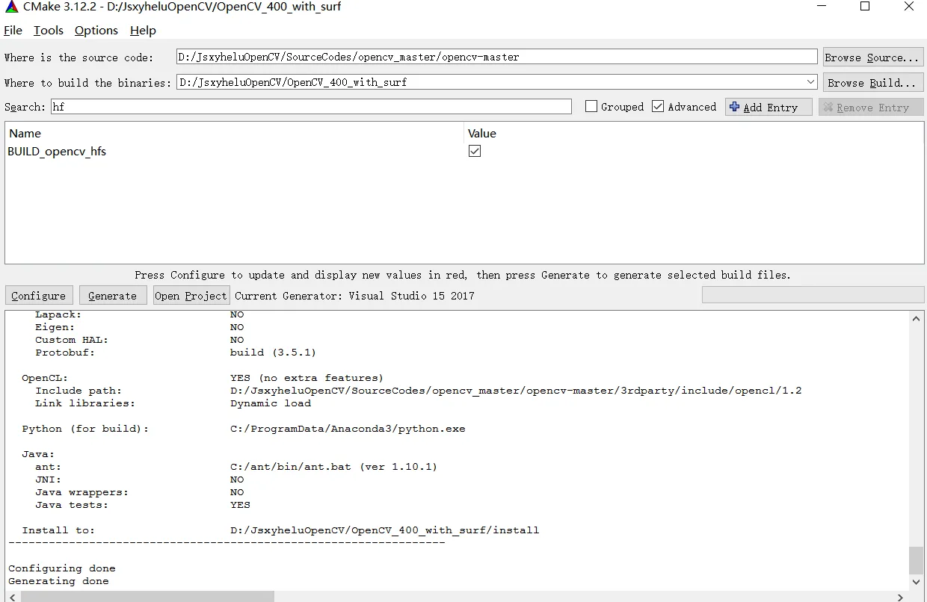Click the Current Generator Visual Studio label

click(x=354, y=296)
